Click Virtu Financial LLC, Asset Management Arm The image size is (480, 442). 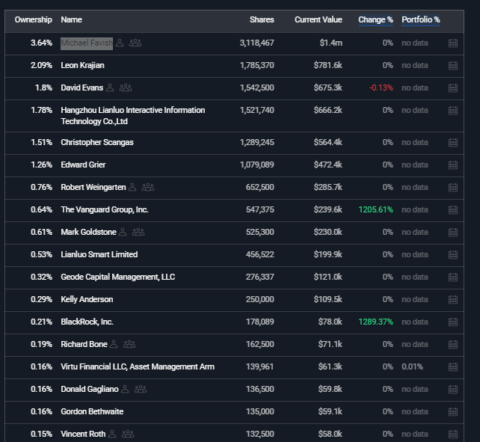138,366
